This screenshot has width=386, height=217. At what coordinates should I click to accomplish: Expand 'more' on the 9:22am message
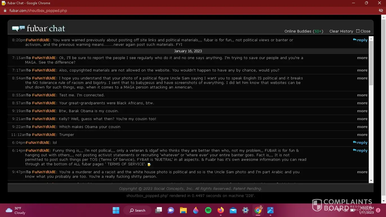[x=362, y=127]
